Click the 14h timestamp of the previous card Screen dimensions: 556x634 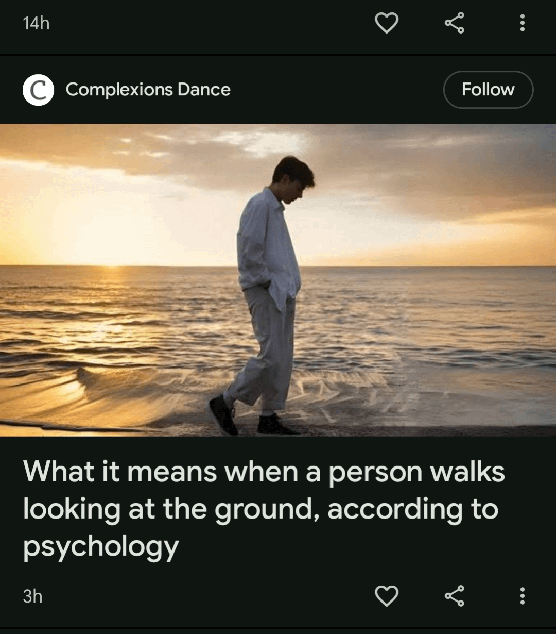pyautogui.click(x=36, y=24)
